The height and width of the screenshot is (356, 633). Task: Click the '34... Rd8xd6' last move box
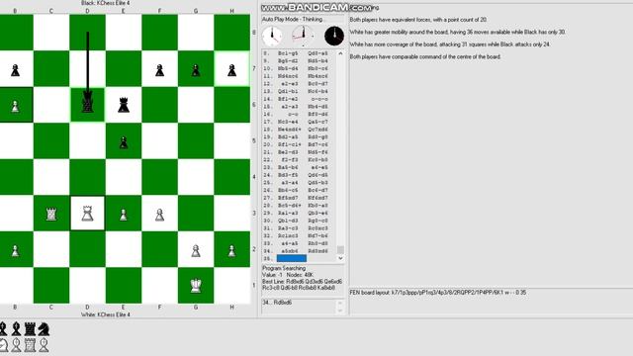pos(299,306)
